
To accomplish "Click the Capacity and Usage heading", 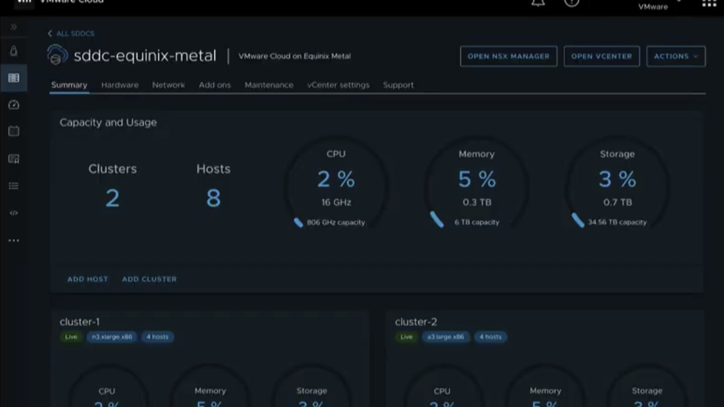I will 108,122.
